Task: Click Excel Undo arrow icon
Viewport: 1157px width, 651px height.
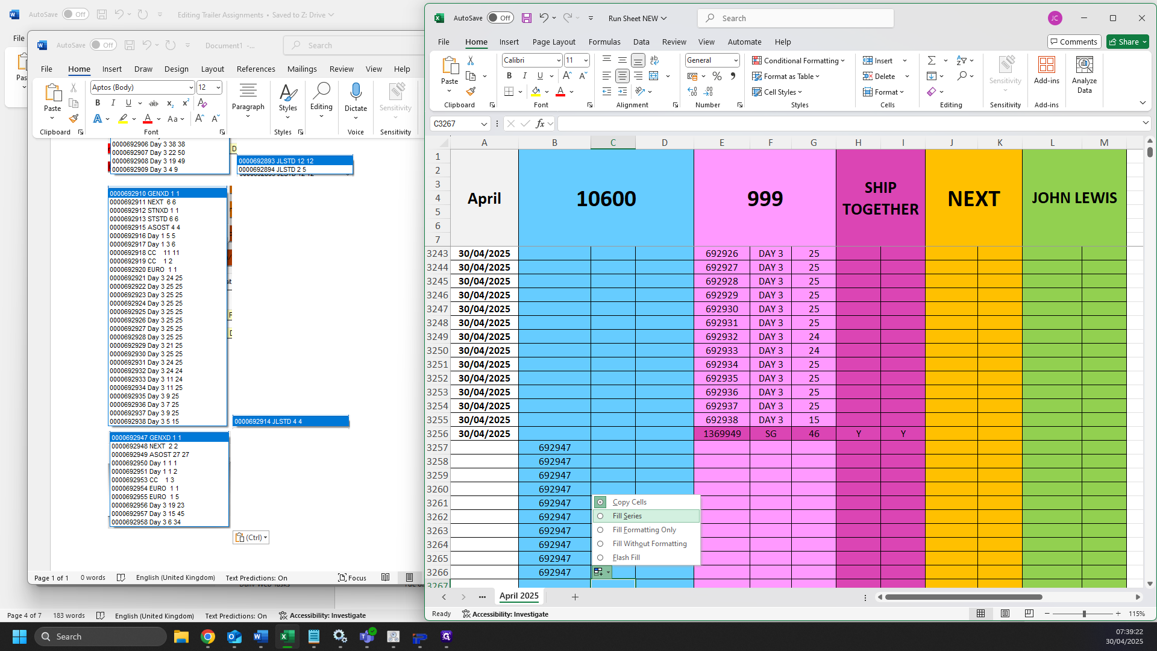Action: coord(544,18)
